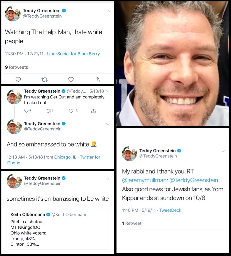View the 9 Retweets list
Viewport: 231px width, 256px height.
click(16, 67)
